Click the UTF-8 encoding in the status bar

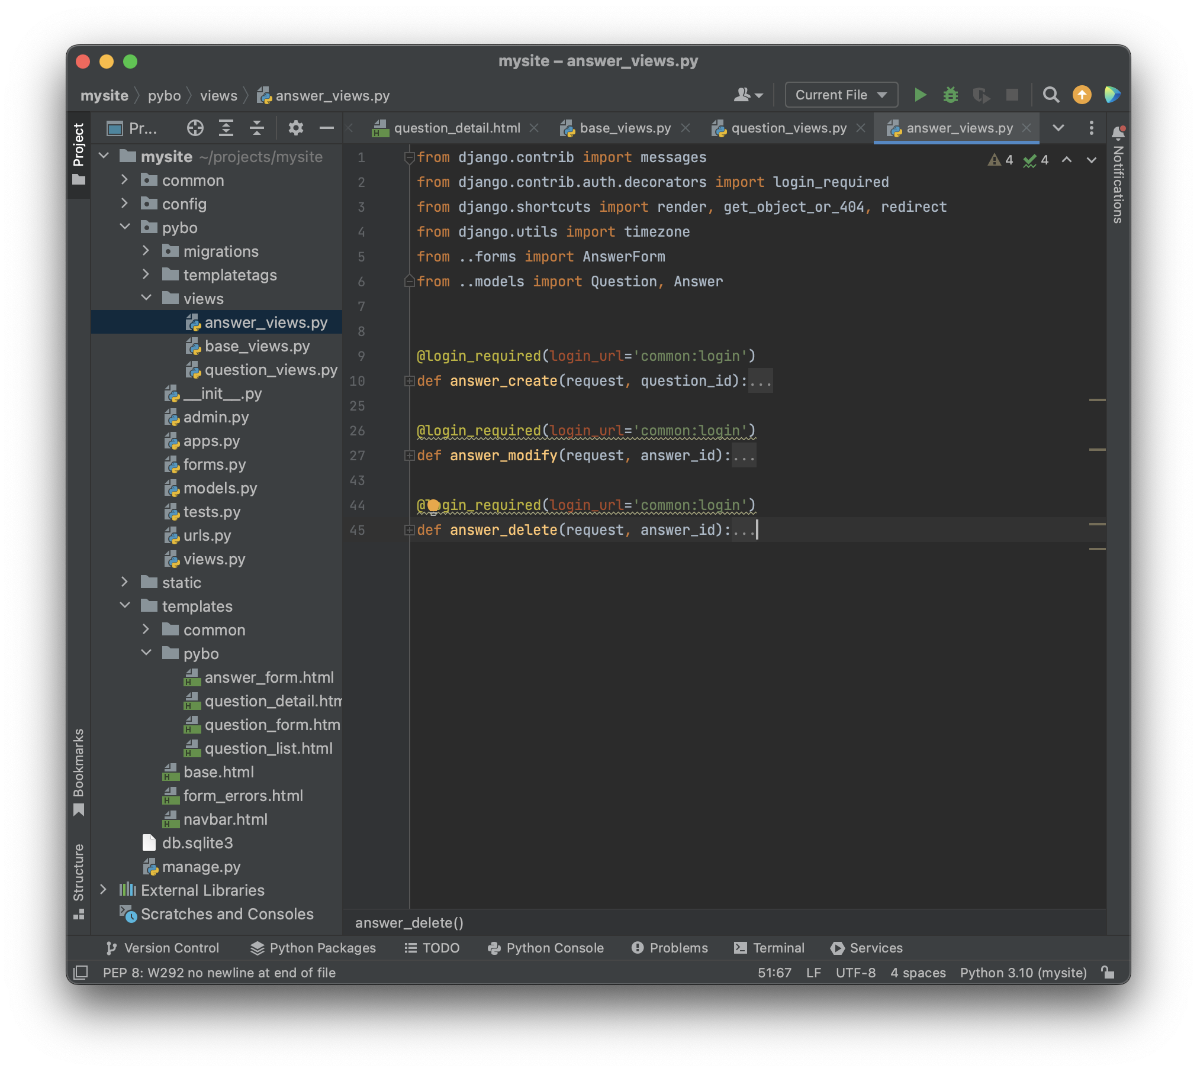pyautogui.click(x=855, y=973)
